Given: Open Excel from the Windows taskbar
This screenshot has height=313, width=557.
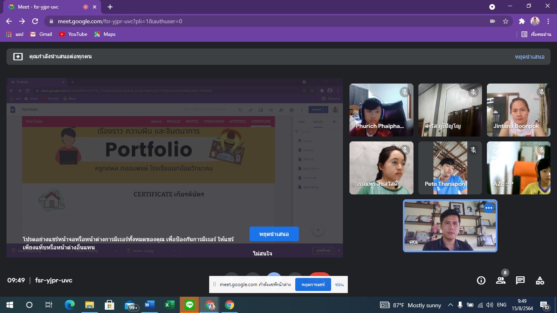Looking at the screenshot, I should point(169,305).
